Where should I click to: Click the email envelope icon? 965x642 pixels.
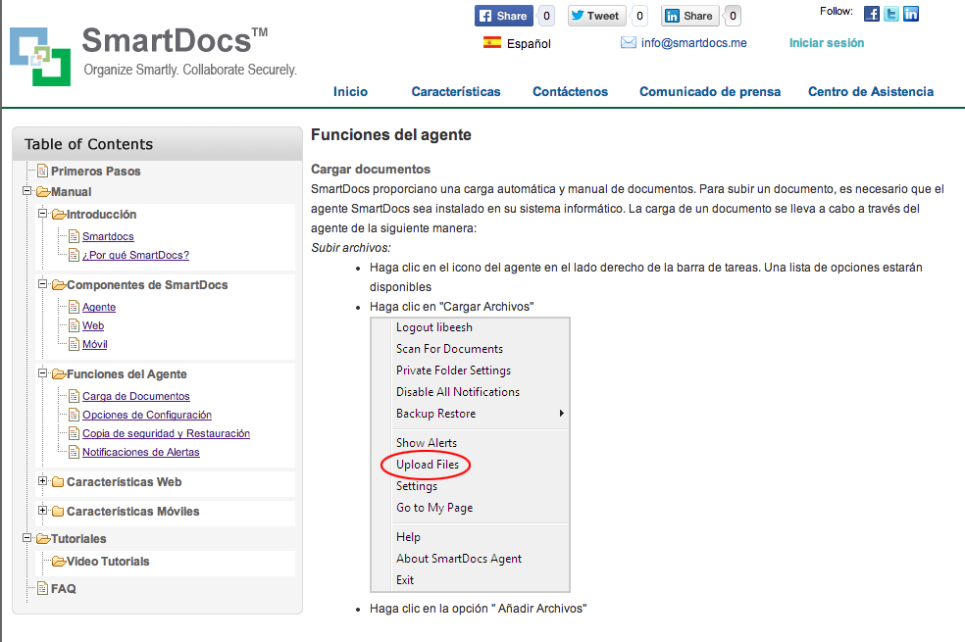pos(629,42)
